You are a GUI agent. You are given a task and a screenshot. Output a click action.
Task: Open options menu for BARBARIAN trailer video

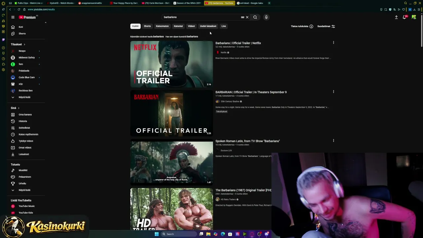click(333, 92)
